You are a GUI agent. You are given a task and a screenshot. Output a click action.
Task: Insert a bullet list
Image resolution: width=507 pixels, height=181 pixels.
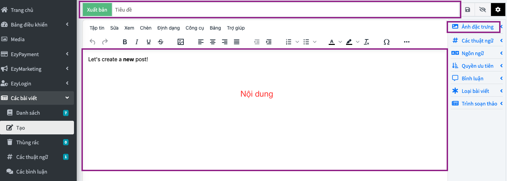(x=306, y=42)
